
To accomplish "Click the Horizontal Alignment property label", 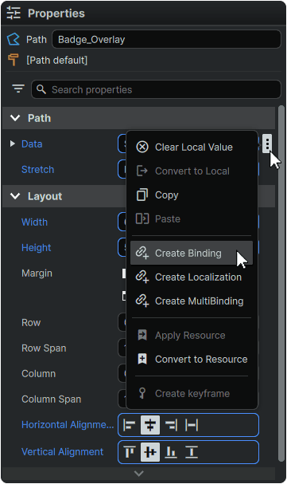I will pyautogui.click(x=68, y=425).
